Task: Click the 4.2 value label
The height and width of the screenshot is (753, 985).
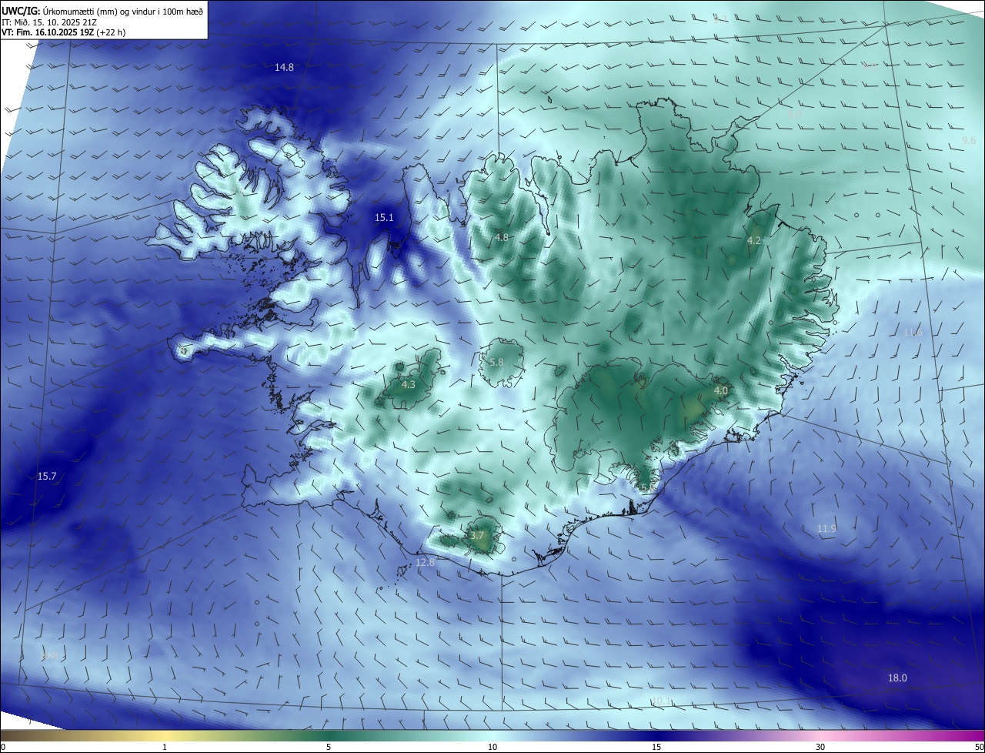Action: [754, 241]
